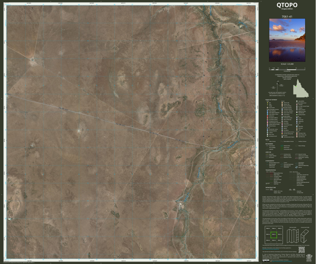316x264 pixels.
Task: Click the vertical folds diagram
Action: point(293,236)
